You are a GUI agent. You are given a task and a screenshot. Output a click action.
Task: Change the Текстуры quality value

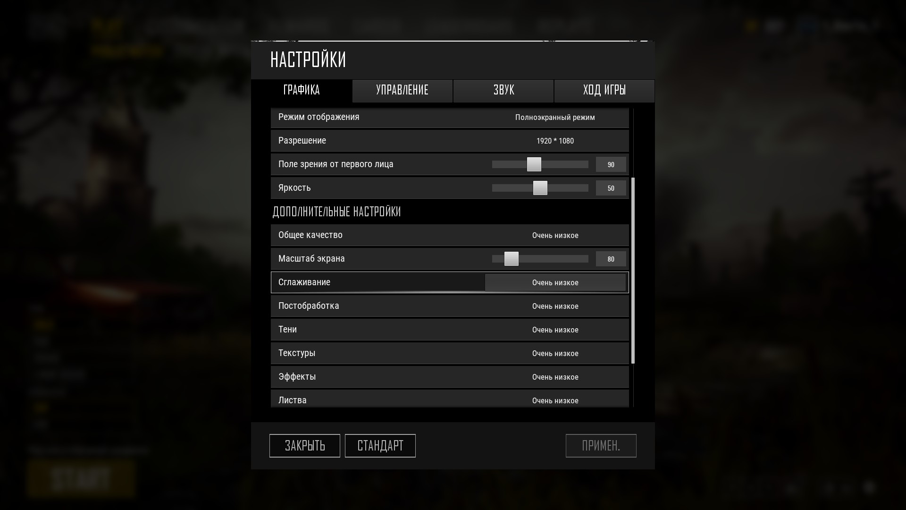tap(555, 353)
